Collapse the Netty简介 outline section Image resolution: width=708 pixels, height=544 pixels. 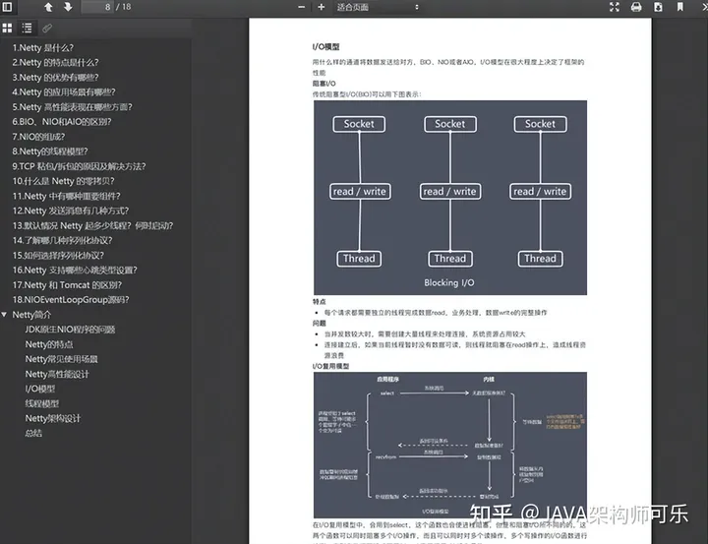pyautogui.click(x=4, y=315)
